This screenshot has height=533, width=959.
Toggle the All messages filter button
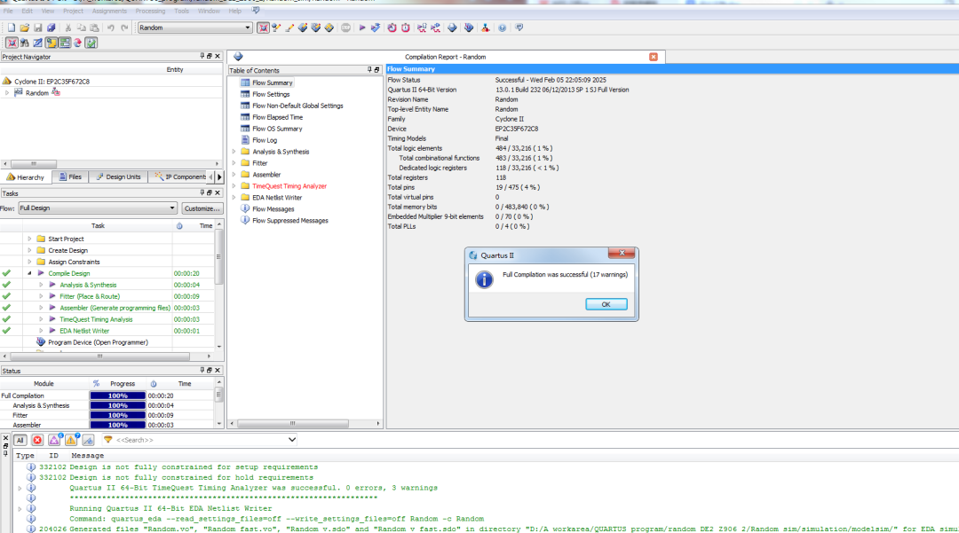click(20, 440)
